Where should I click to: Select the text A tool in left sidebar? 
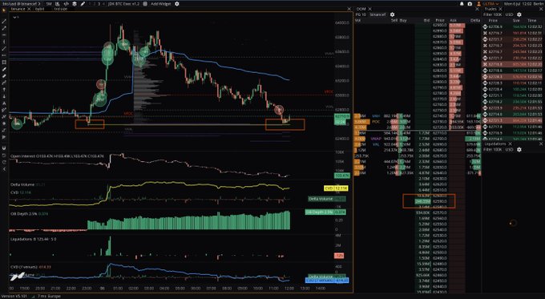4,103
